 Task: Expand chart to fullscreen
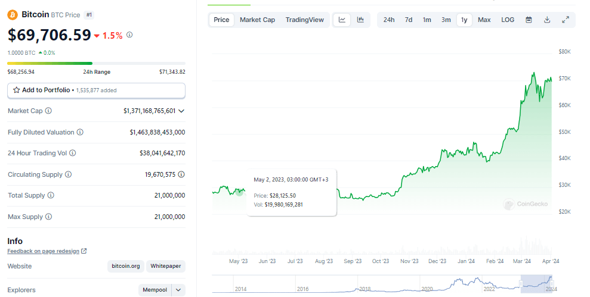click(x=566, y=20)
